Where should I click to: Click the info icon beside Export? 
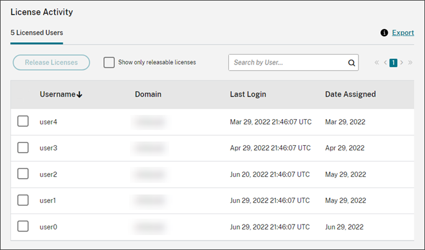click(x=385, y=33)
